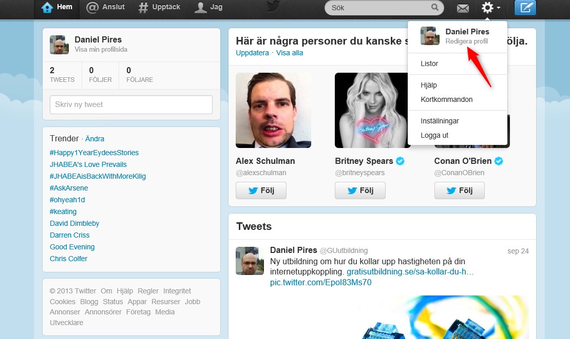Open Visa min profilsida link
This screenshot has width=570, height=339.
(x=101, y=49)
